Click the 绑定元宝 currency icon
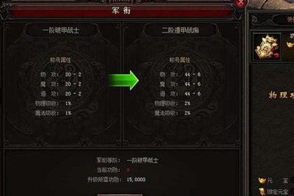The height and width of the screenshot is (196, 294). click(263, 191)
